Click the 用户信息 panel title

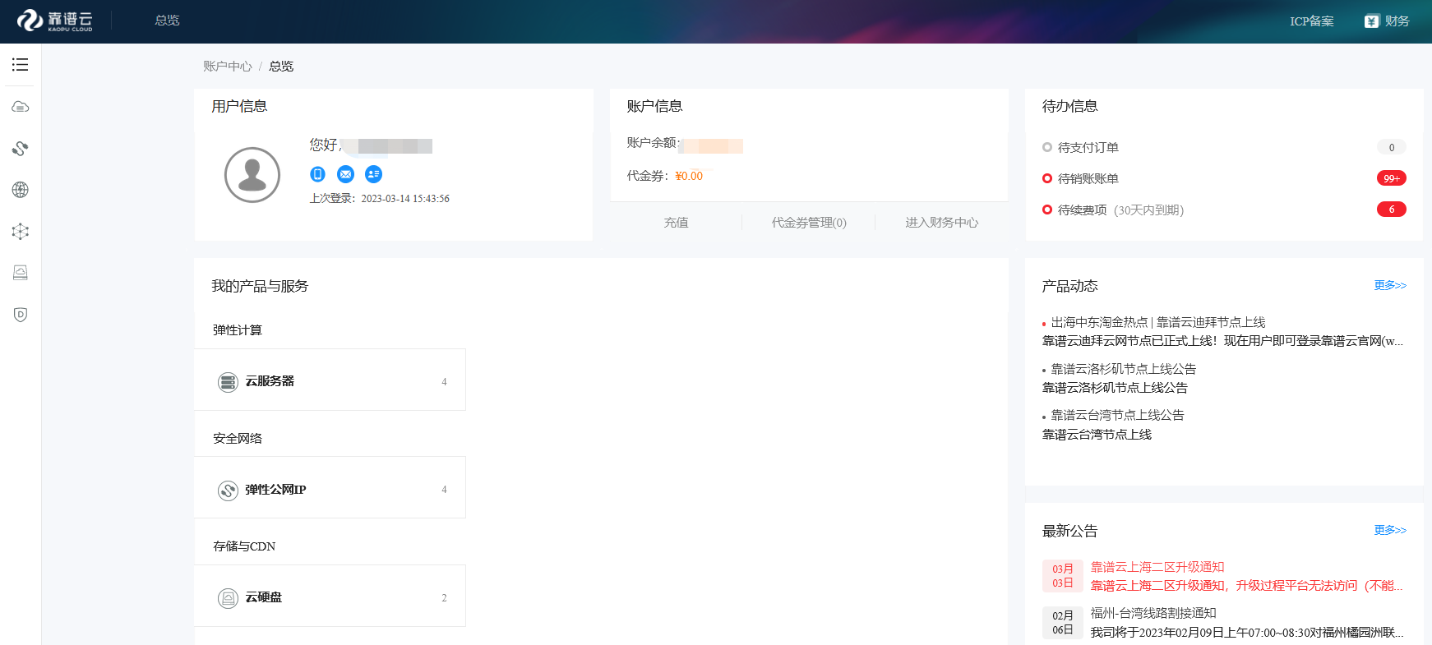[238, 106]
